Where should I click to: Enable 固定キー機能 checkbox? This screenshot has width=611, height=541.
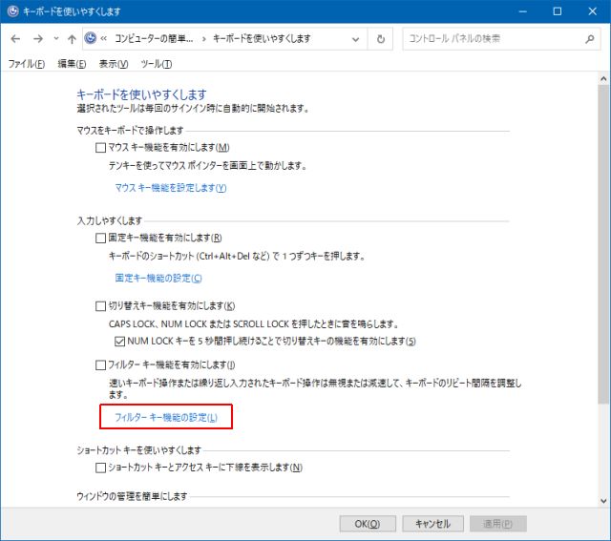(101, 238)
